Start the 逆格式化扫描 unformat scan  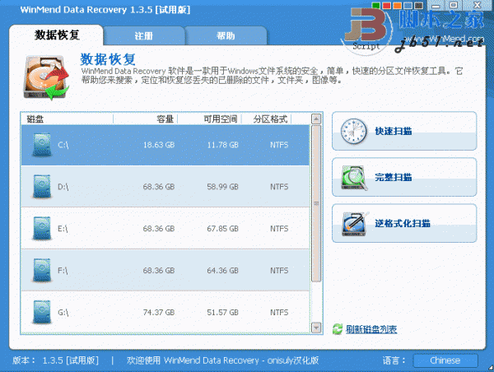click(x=404, y=223)
